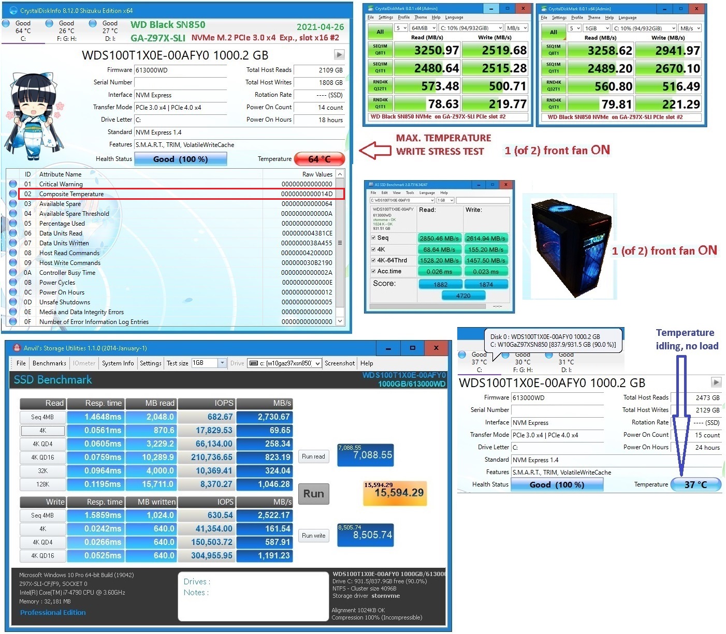Image resolution: width=726 pixels, height=634 pixels.
Task: Toggle the 4K-64Thrd checkbox in AS SSD
Action: tap(373, 260)
